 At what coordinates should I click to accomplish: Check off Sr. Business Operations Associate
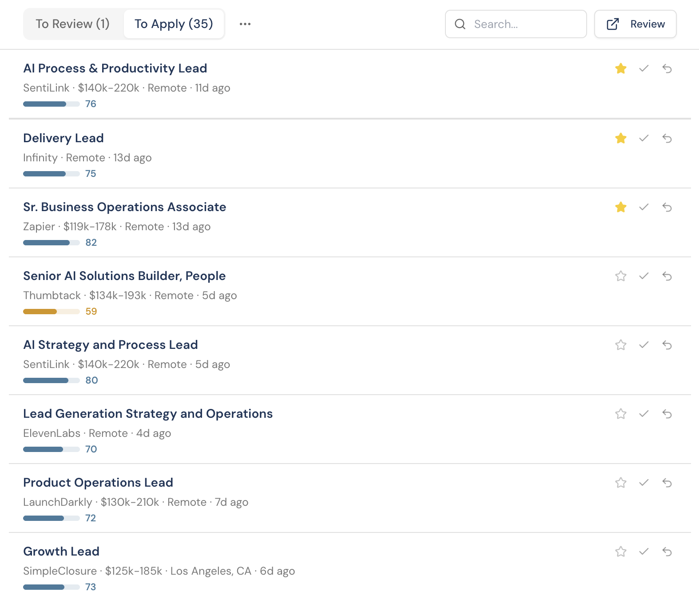tap(644, 207)
